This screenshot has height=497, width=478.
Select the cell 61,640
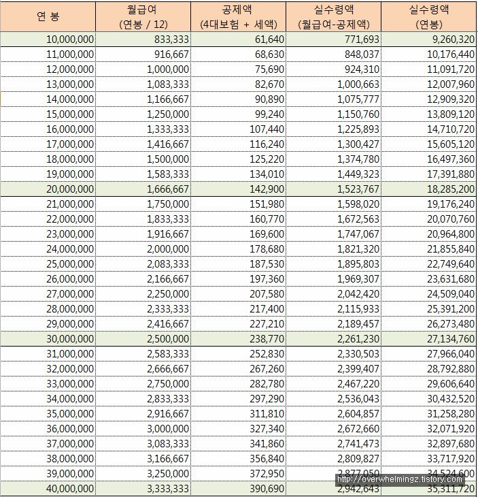pos(239,39)
